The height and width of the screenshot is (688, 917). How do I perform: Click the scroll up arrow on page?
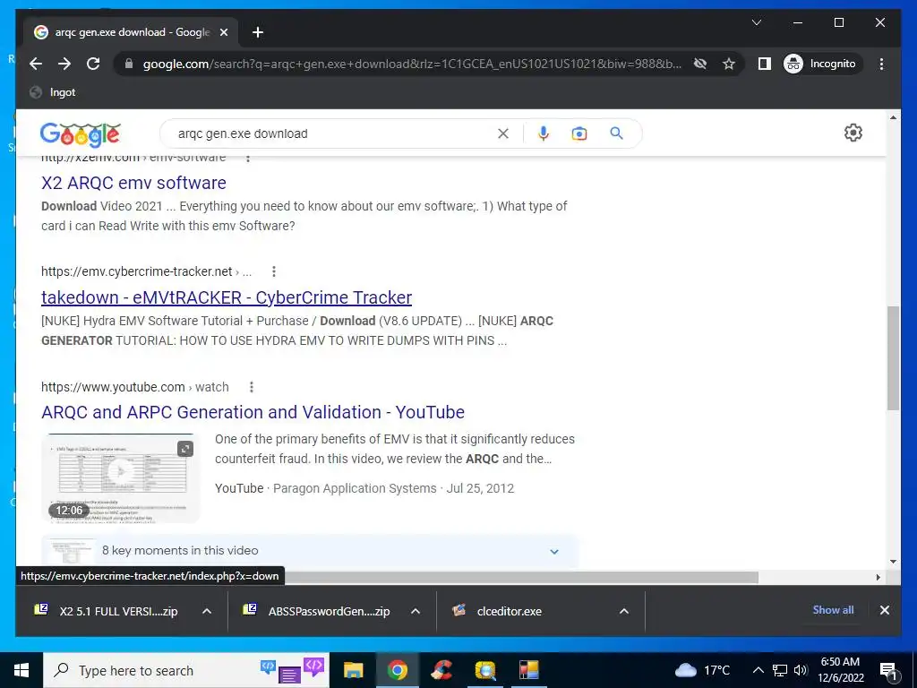click(893, 117)
